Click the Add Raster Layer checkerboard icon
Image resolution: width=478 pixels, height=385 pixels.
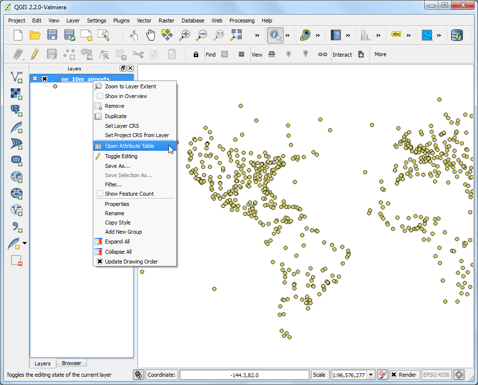click(x=17, y=94)
